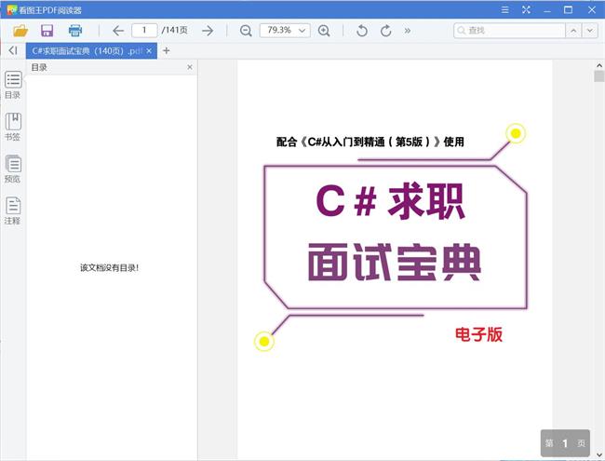Rotate the page clockwise

click(386, 31)
